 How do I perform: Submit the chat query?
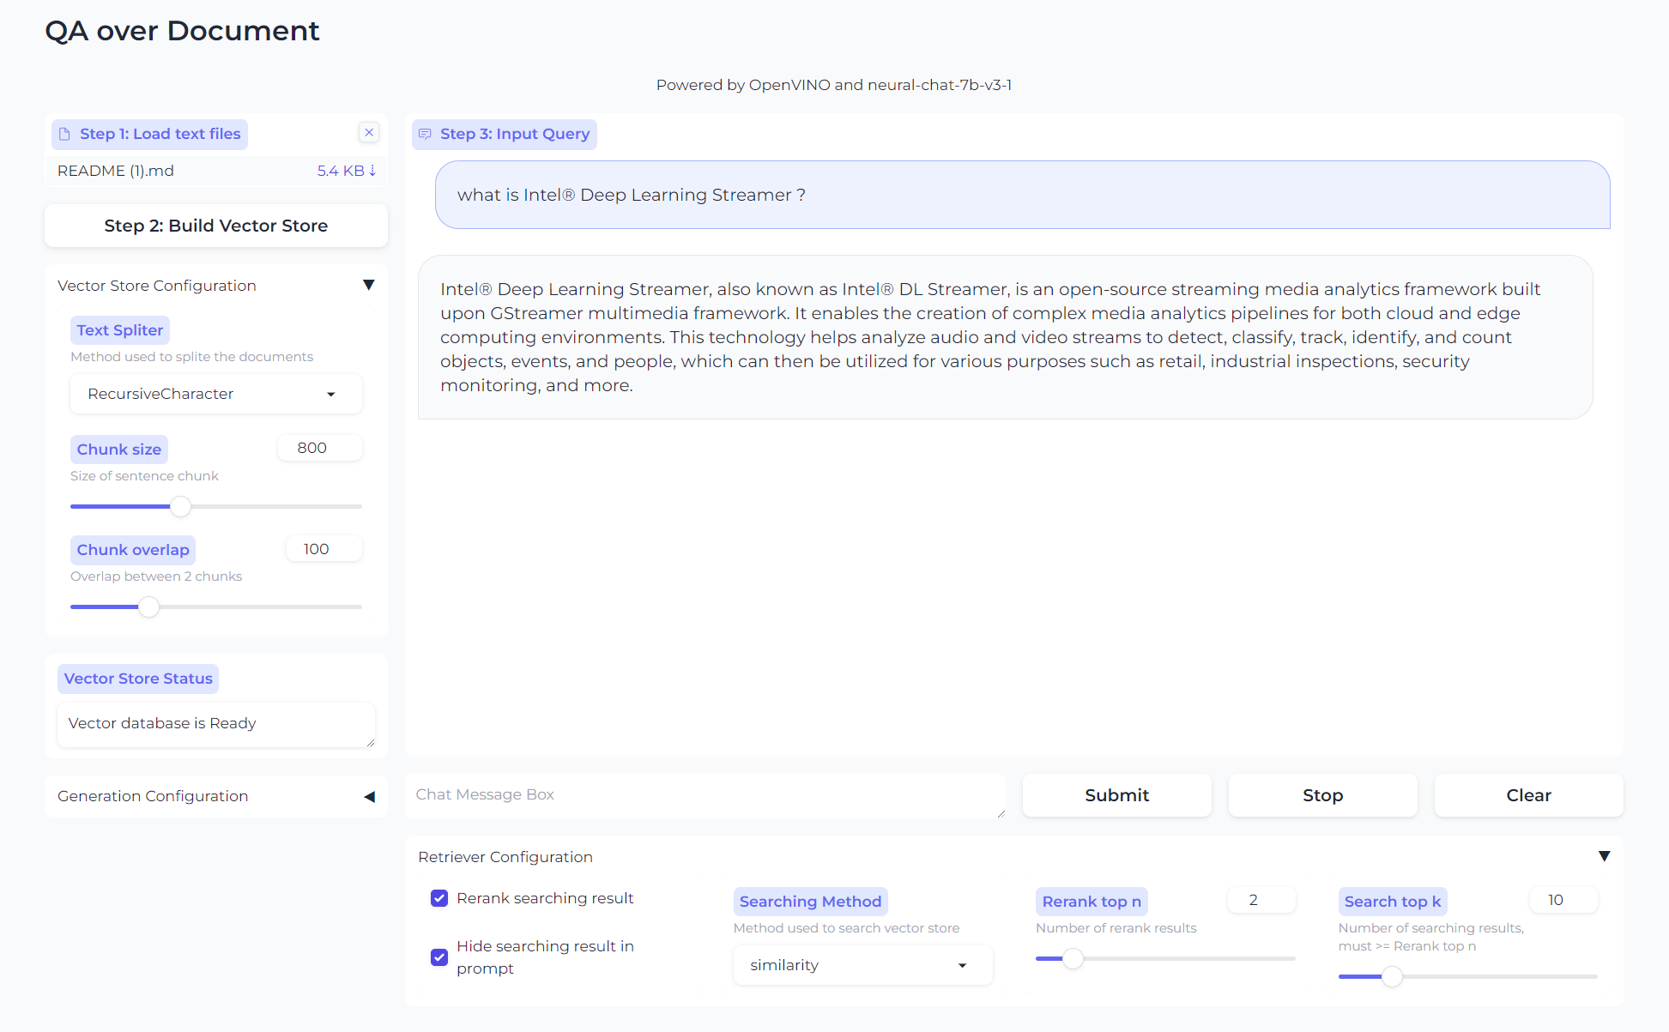1116,795
